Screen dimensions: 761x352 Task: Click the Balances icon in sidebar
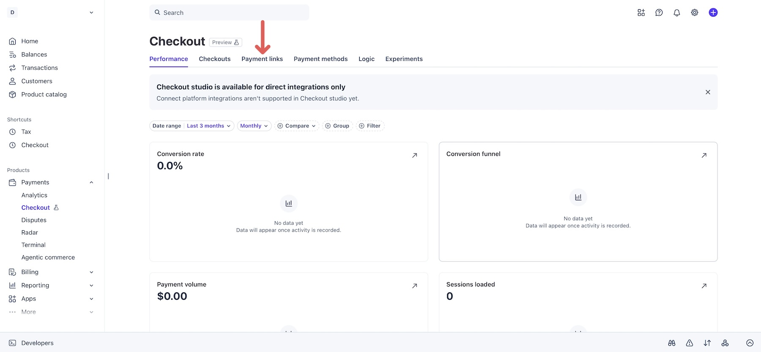click(13, 55)
